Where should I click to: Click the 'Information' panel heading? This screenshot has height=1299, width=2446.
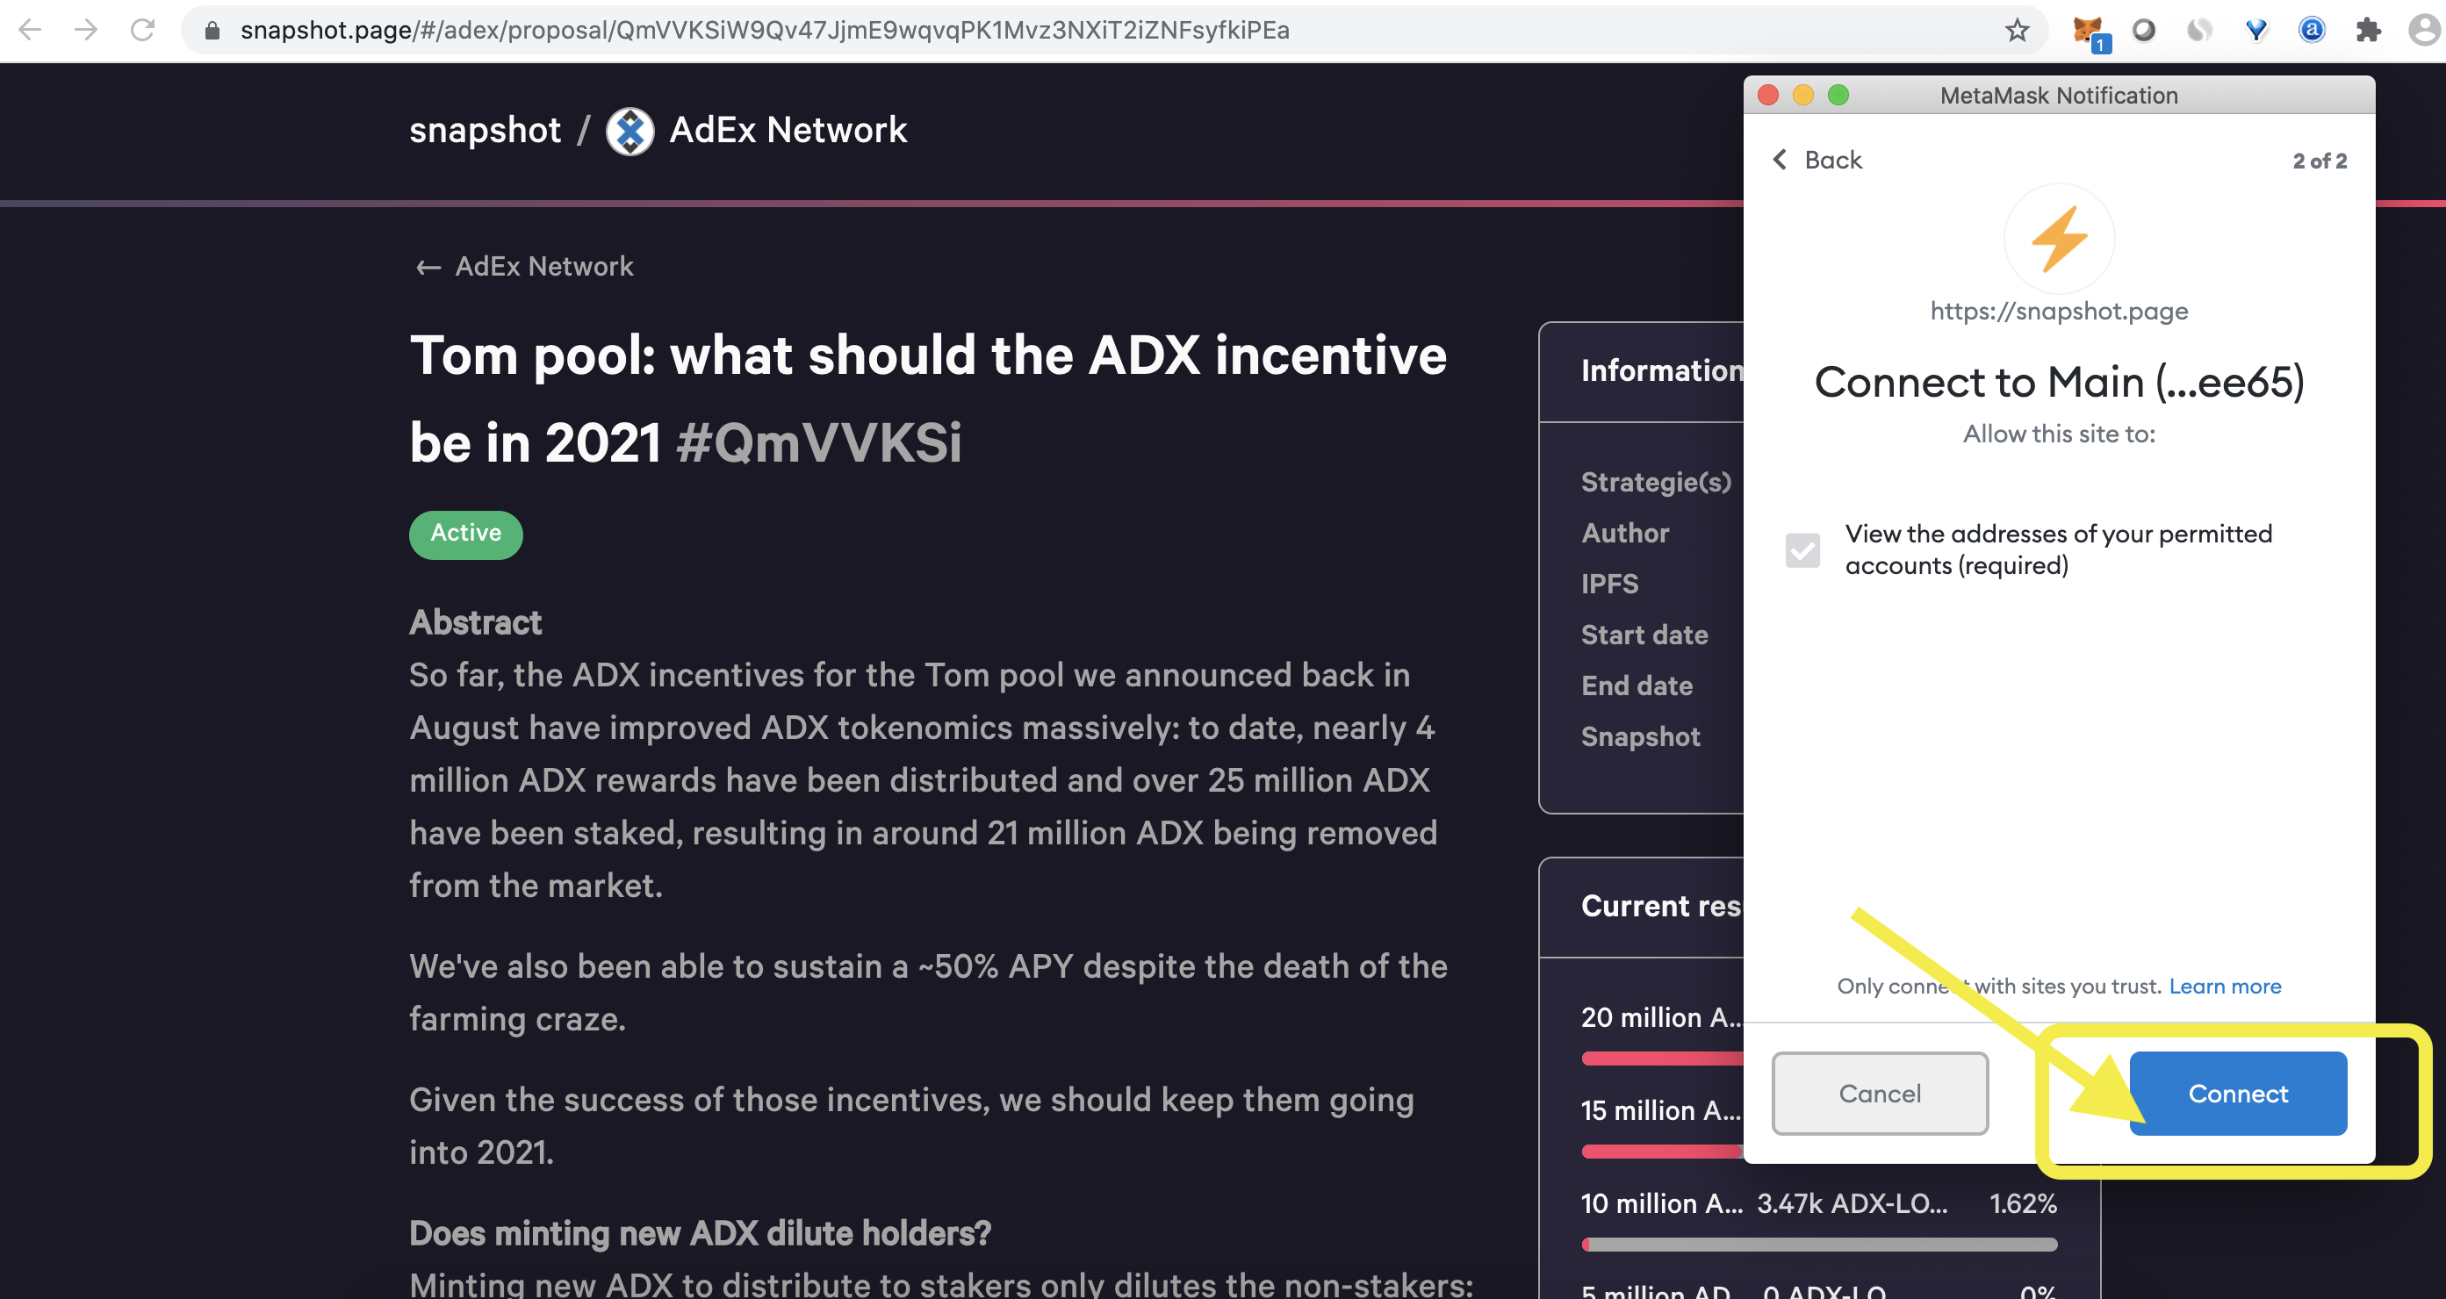click(x=1662, y=370)
